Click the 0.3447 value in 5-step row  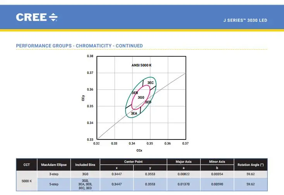[x=117, y=184]
